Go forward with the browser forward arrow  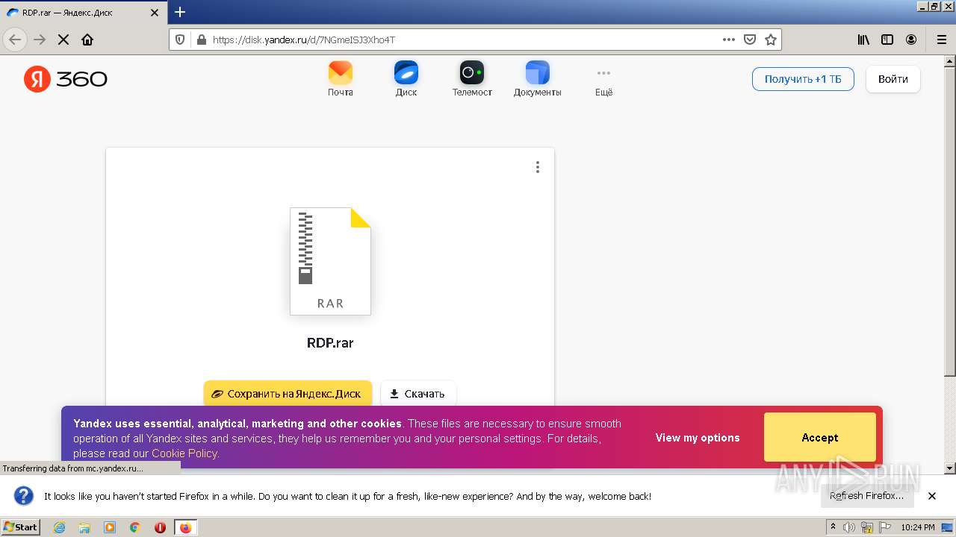tap(40, 40)
